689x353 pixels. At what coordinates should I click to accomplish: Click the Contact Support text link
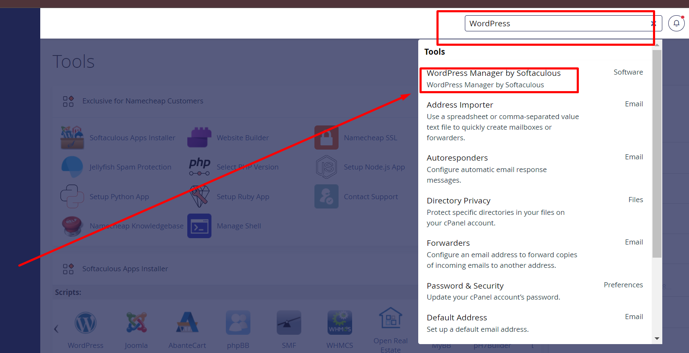(x=371, y=197)
